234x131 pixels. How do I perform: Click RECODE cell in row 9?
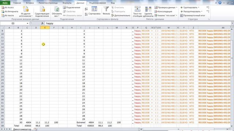pos(146,31)
